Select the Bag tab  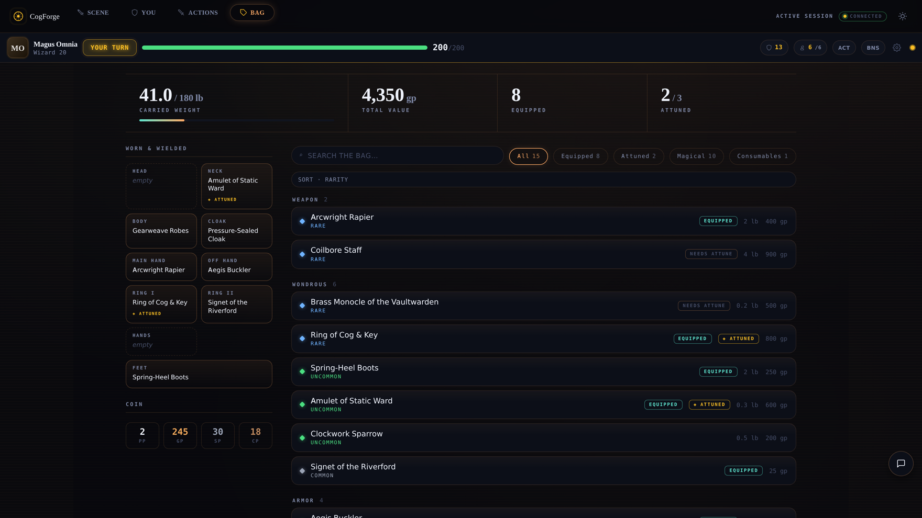[x=252, y=13]
